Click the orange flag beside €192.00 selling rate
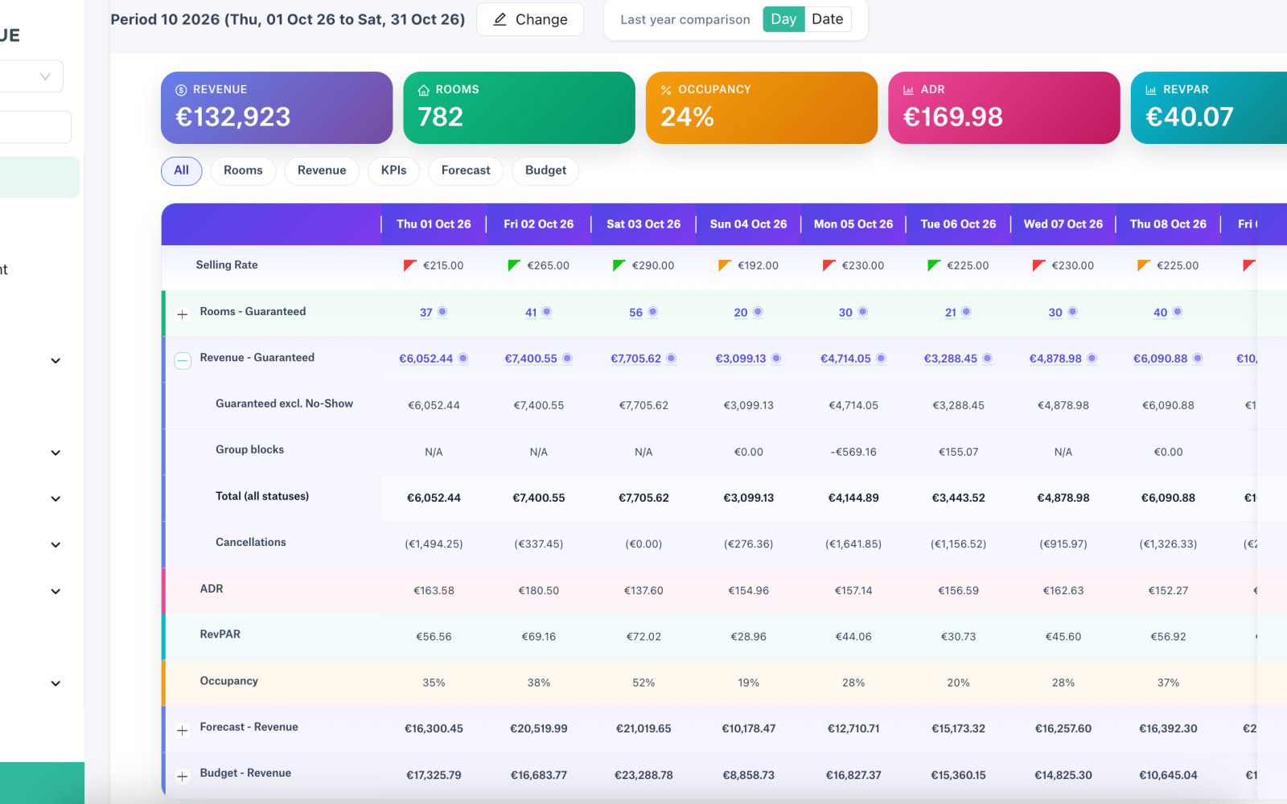Viewport: 1287px width, 804px height. coord(724,265)
